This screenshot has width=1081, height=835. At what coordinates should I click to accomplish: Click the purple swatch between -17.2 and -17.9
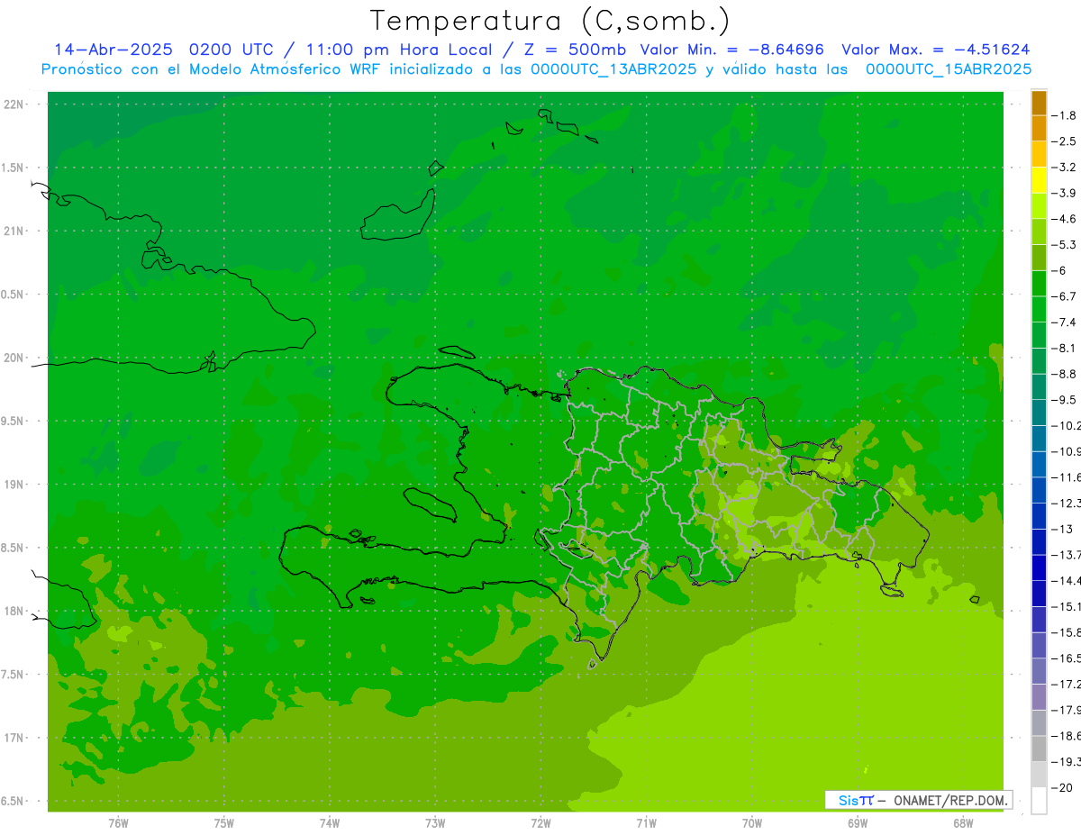click(1039, 697)
